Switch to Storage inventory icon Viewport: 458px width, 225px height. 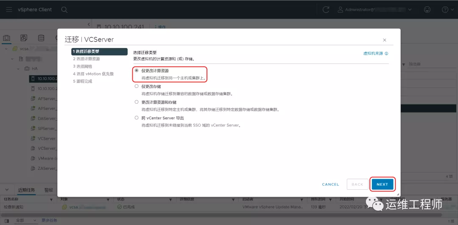pyautogui.click(x=41, y=38)
